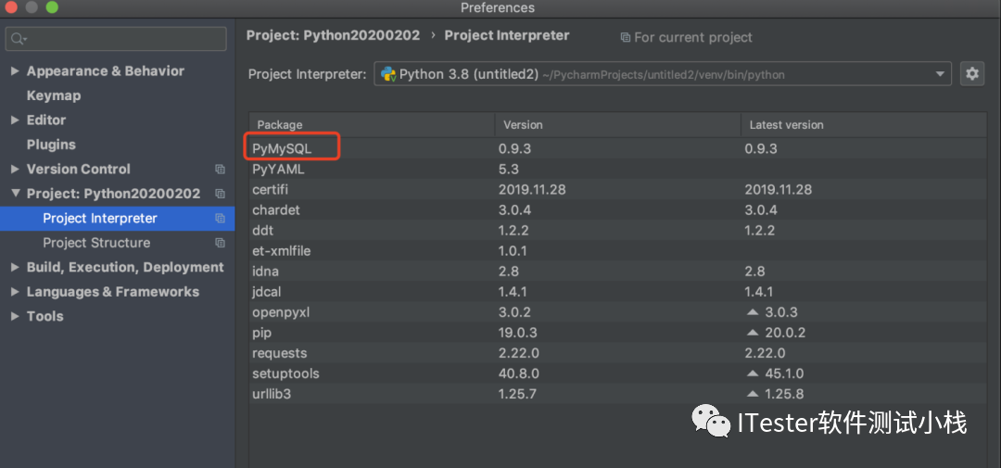Screen dimensions: 1001x468
Task: Click the interpreter settings gear icon
Action: coord(971,74)
